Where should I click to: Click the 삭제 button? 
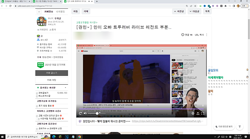(86, 11)
